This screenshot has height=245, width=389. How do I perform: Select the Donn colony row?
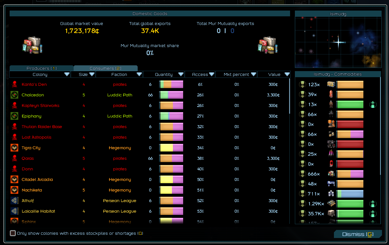[x=150, y=169]
